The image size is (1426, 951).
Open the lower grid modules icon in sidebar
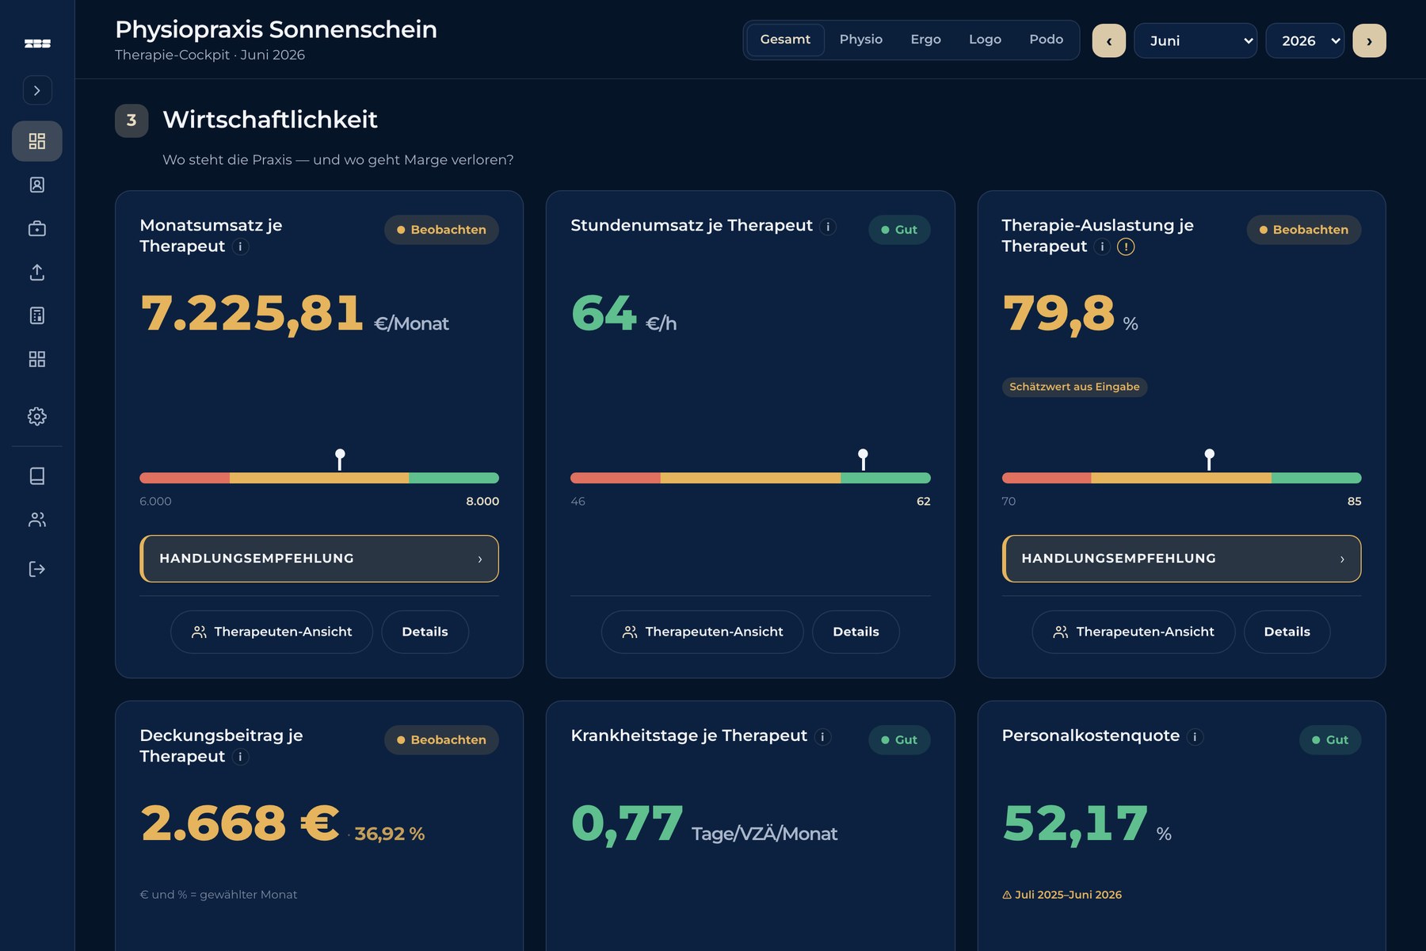tap(37, 359)
